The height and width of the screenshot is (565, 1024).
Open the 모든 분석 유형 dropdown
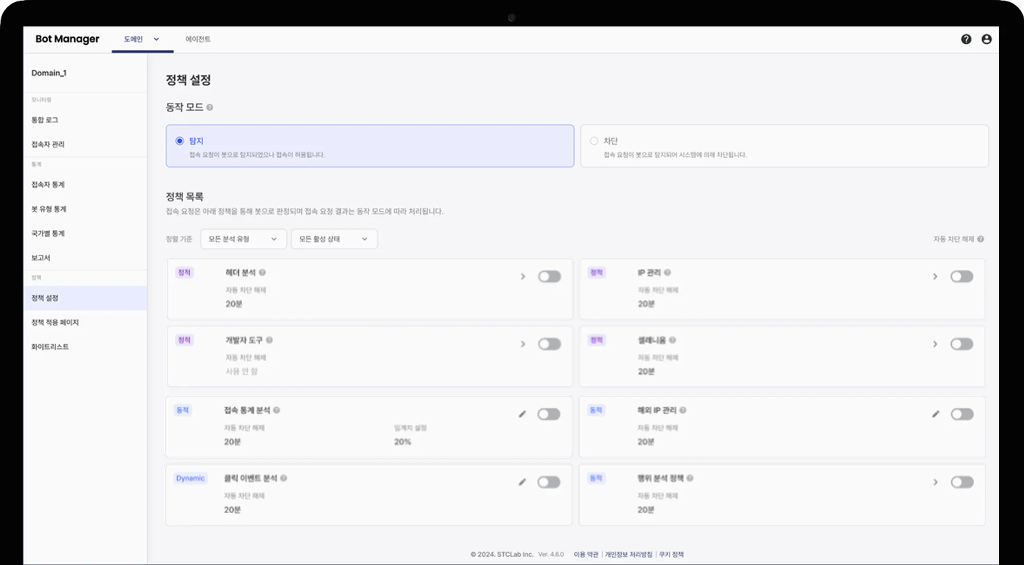[243, 239]
